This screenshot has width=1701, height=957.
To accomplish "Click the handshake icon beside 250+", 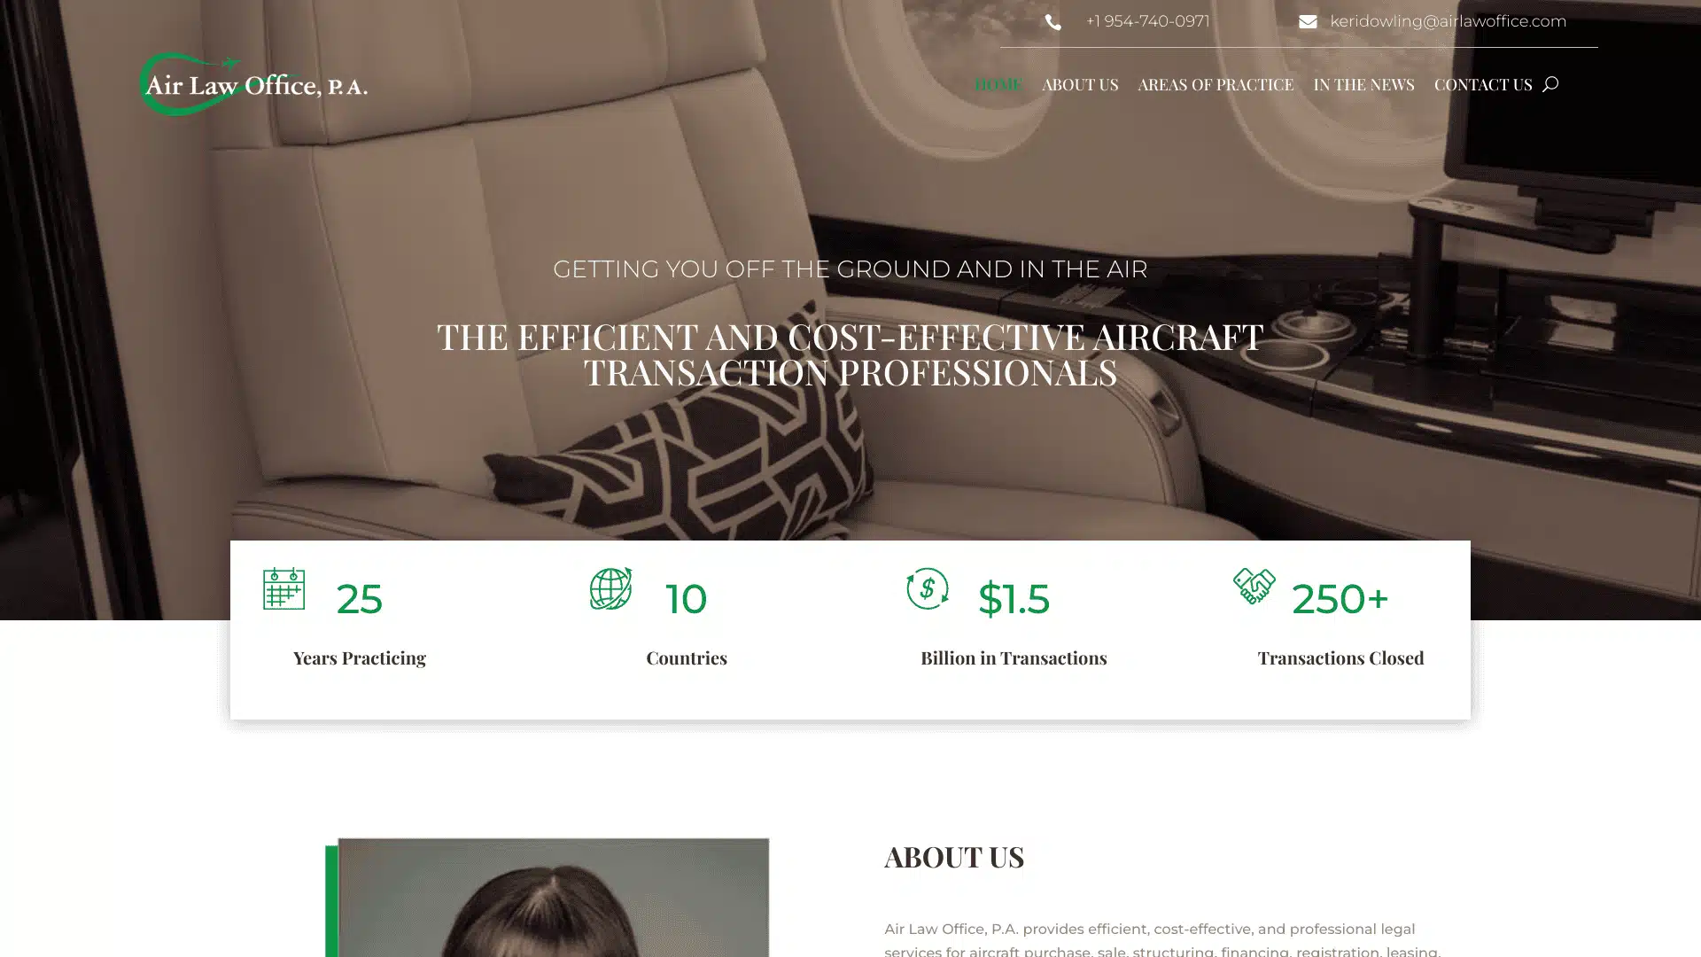I will pyautogui.click(x=1254, y=586).
